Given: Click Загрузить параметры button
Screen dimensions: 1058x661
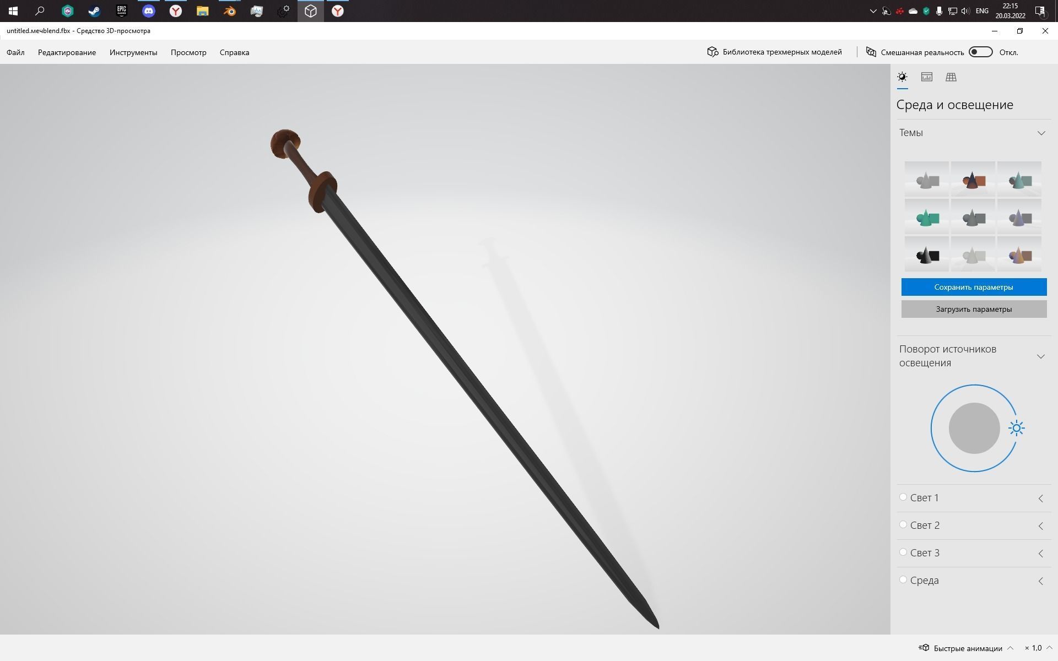Looking at the screenshot, I should pos(974,309).
